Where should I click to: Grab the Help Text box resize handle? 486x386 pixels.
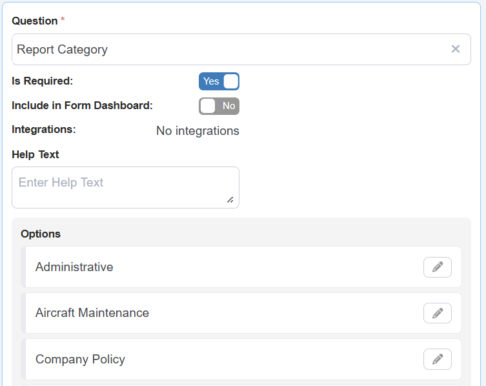tap(230, 200)
